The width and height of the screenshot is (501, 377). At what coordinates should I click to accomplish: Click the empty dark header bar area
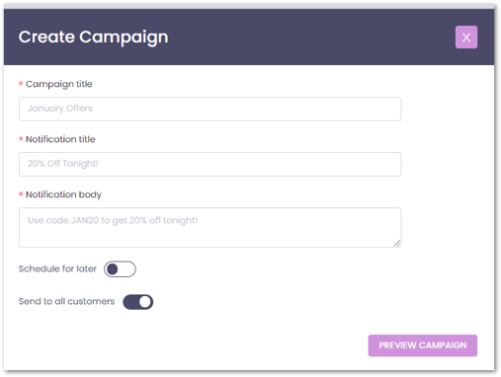(309, 37)
